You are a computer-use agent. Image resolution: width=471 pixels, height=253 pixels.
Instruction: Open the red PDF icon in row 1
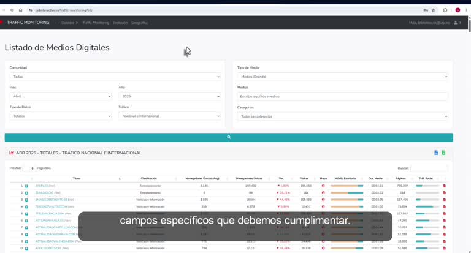click(445, 186)
